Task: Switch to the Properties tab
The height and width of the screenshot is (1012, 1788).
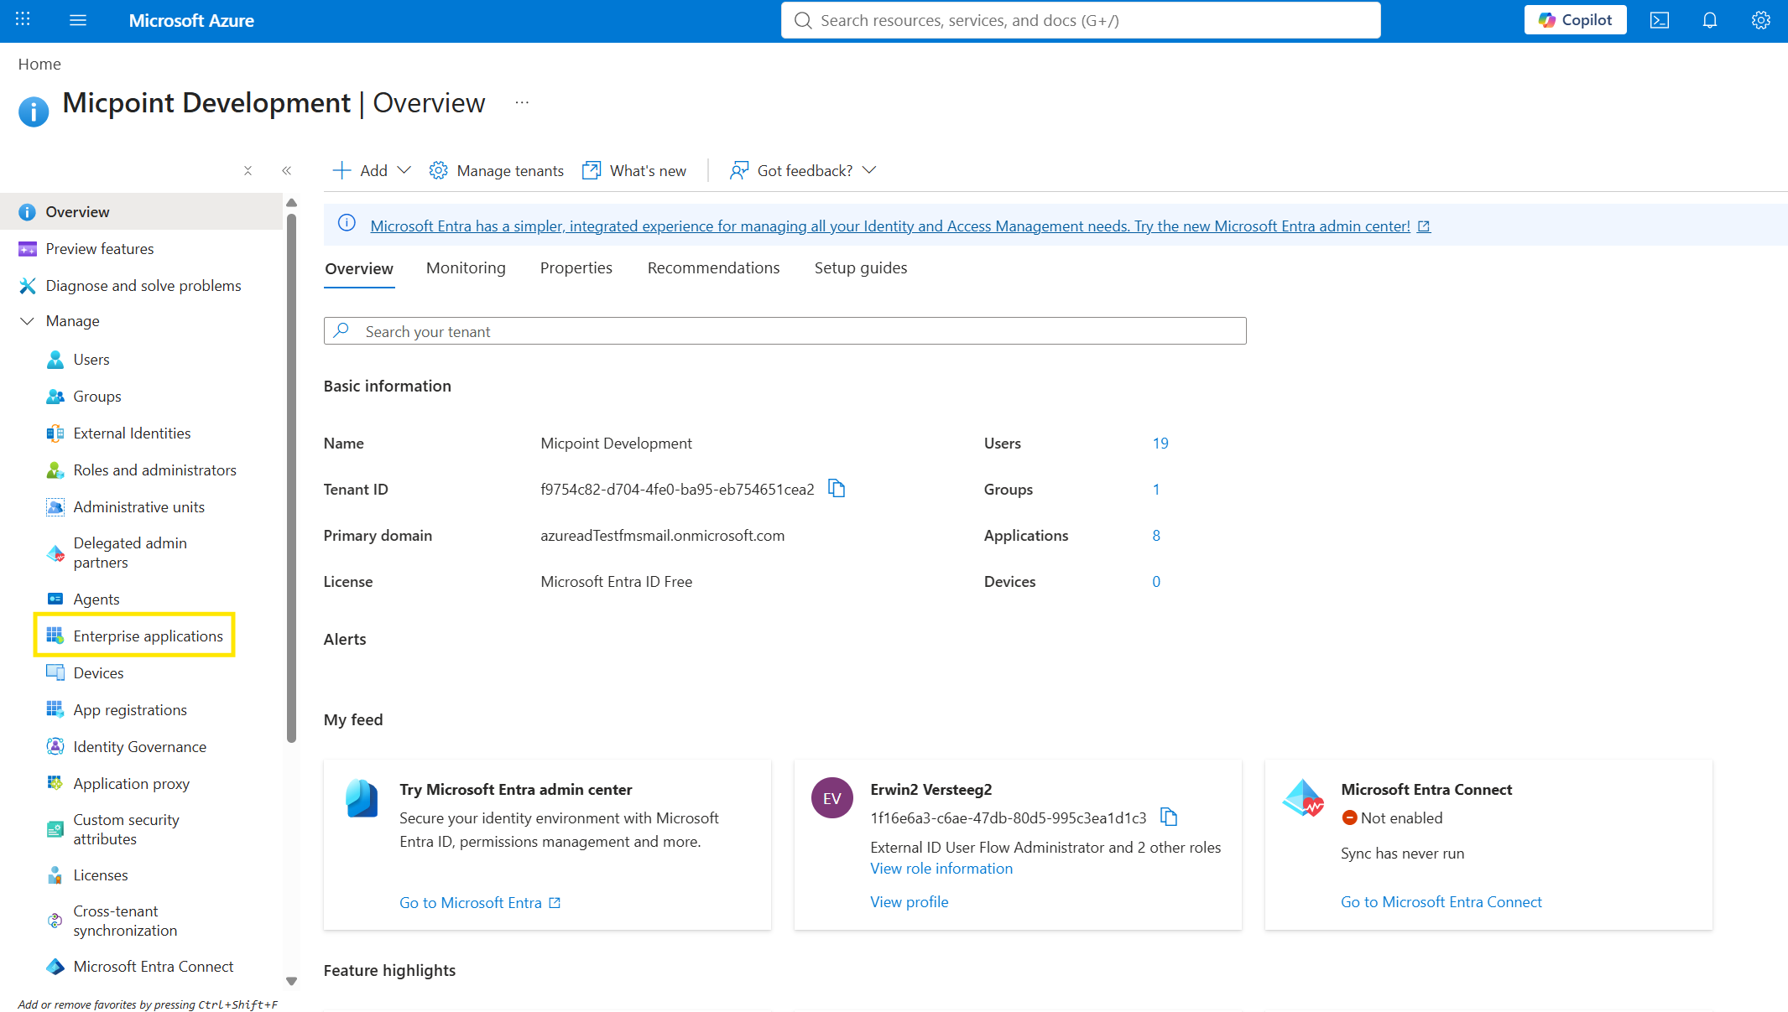Action: point(576,267)
